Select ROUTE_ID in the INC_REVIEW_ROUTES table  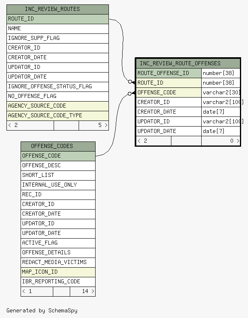[x=58, y=19]
